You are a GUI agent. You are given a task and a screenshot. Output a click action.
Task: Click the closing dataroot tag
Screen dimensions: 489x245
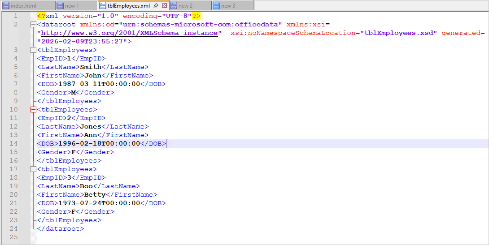point(61,228)
